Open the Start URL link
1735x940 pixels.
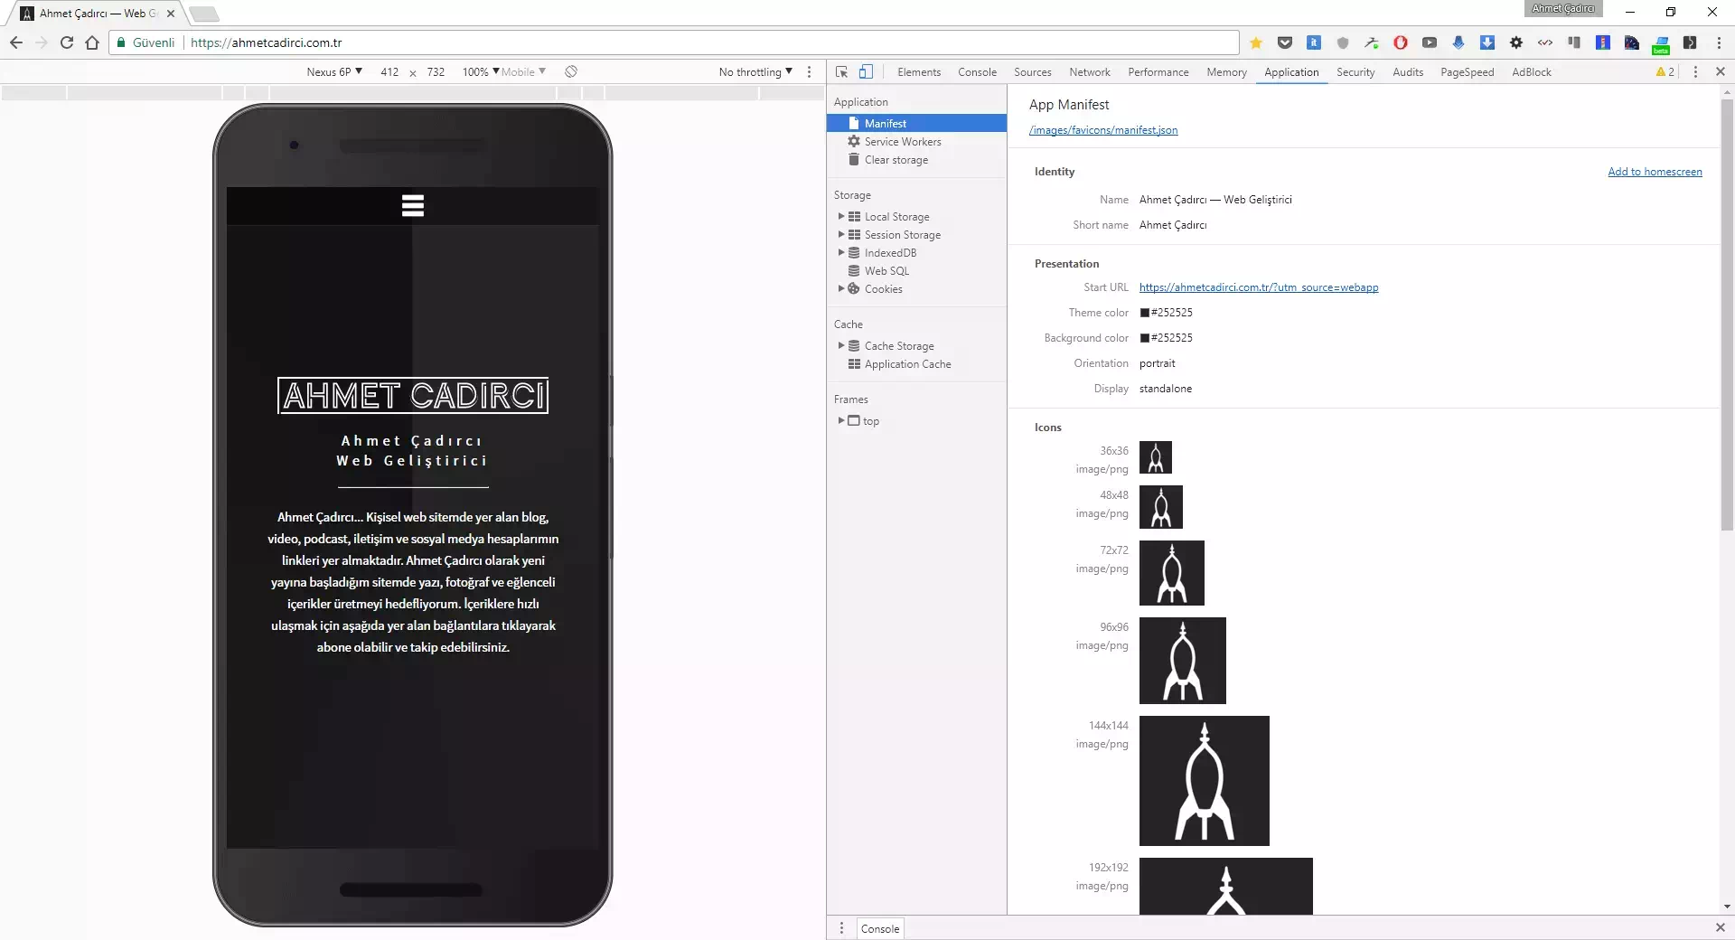(1259, 287)
